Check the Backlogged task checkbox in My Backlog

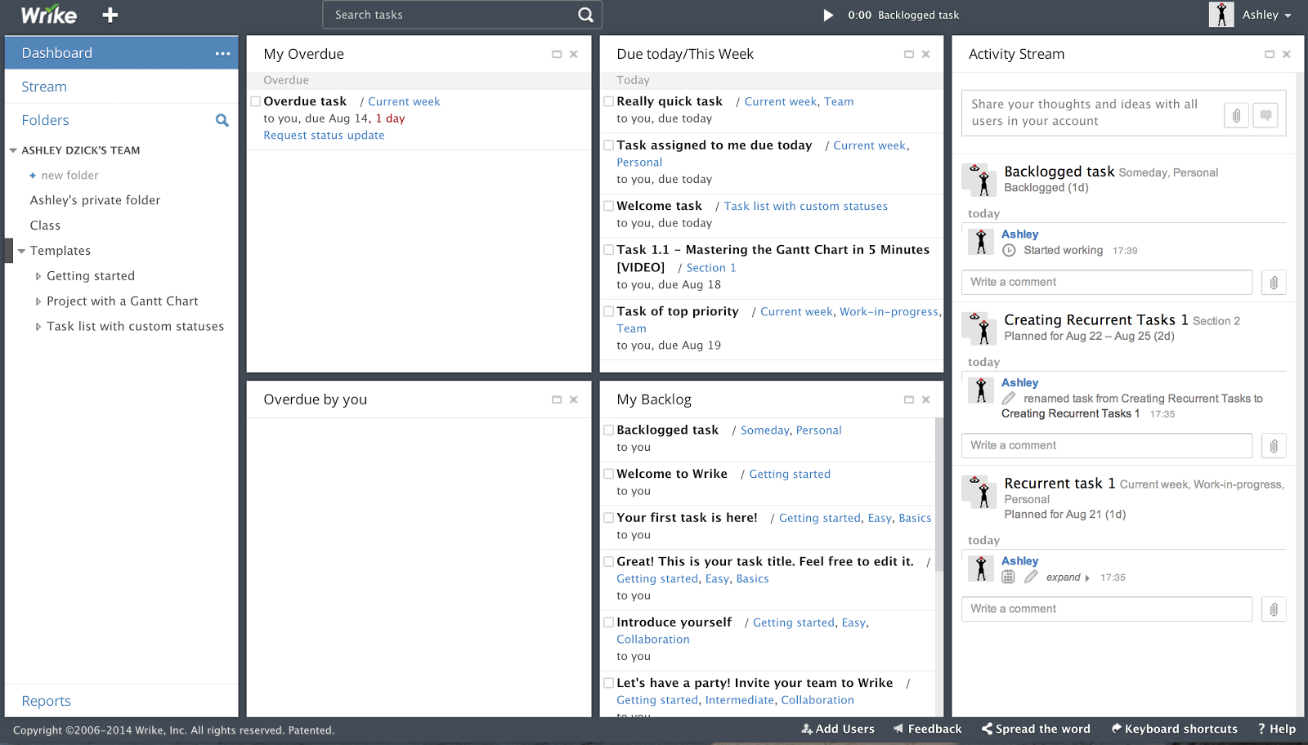609,430
